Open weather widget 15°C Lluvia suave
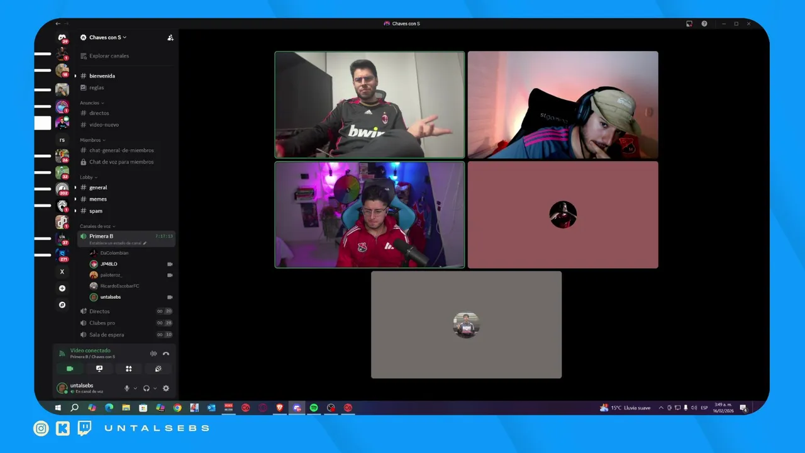Viewport: 805px width, 453px height. (x=625, y=408)
